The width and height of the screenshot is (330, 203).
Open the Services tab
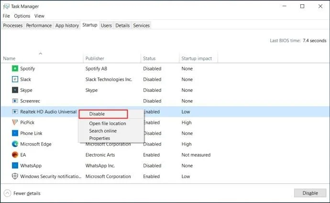coord(141,25)
